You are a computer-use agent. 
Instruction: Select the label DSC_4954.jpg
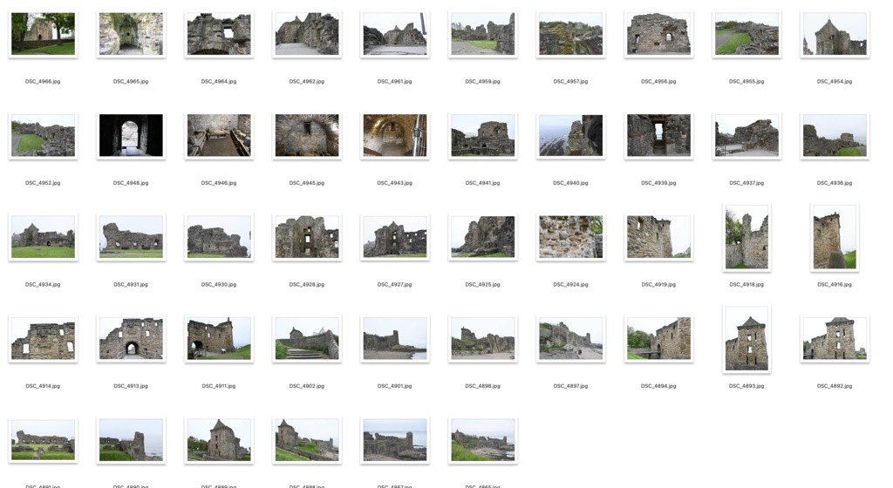(x=835, y=82)
